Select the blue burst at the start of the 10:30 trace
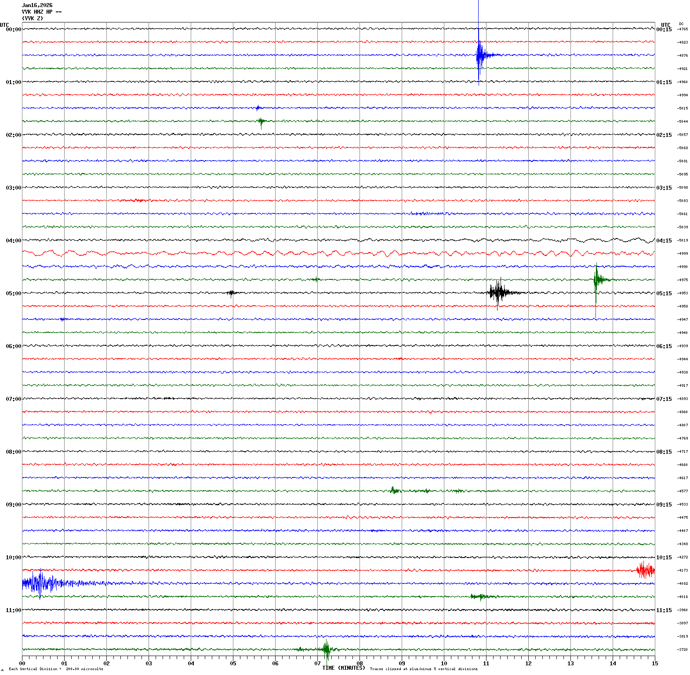The height and width of the screenshot is (675, 690). point(40,583)
